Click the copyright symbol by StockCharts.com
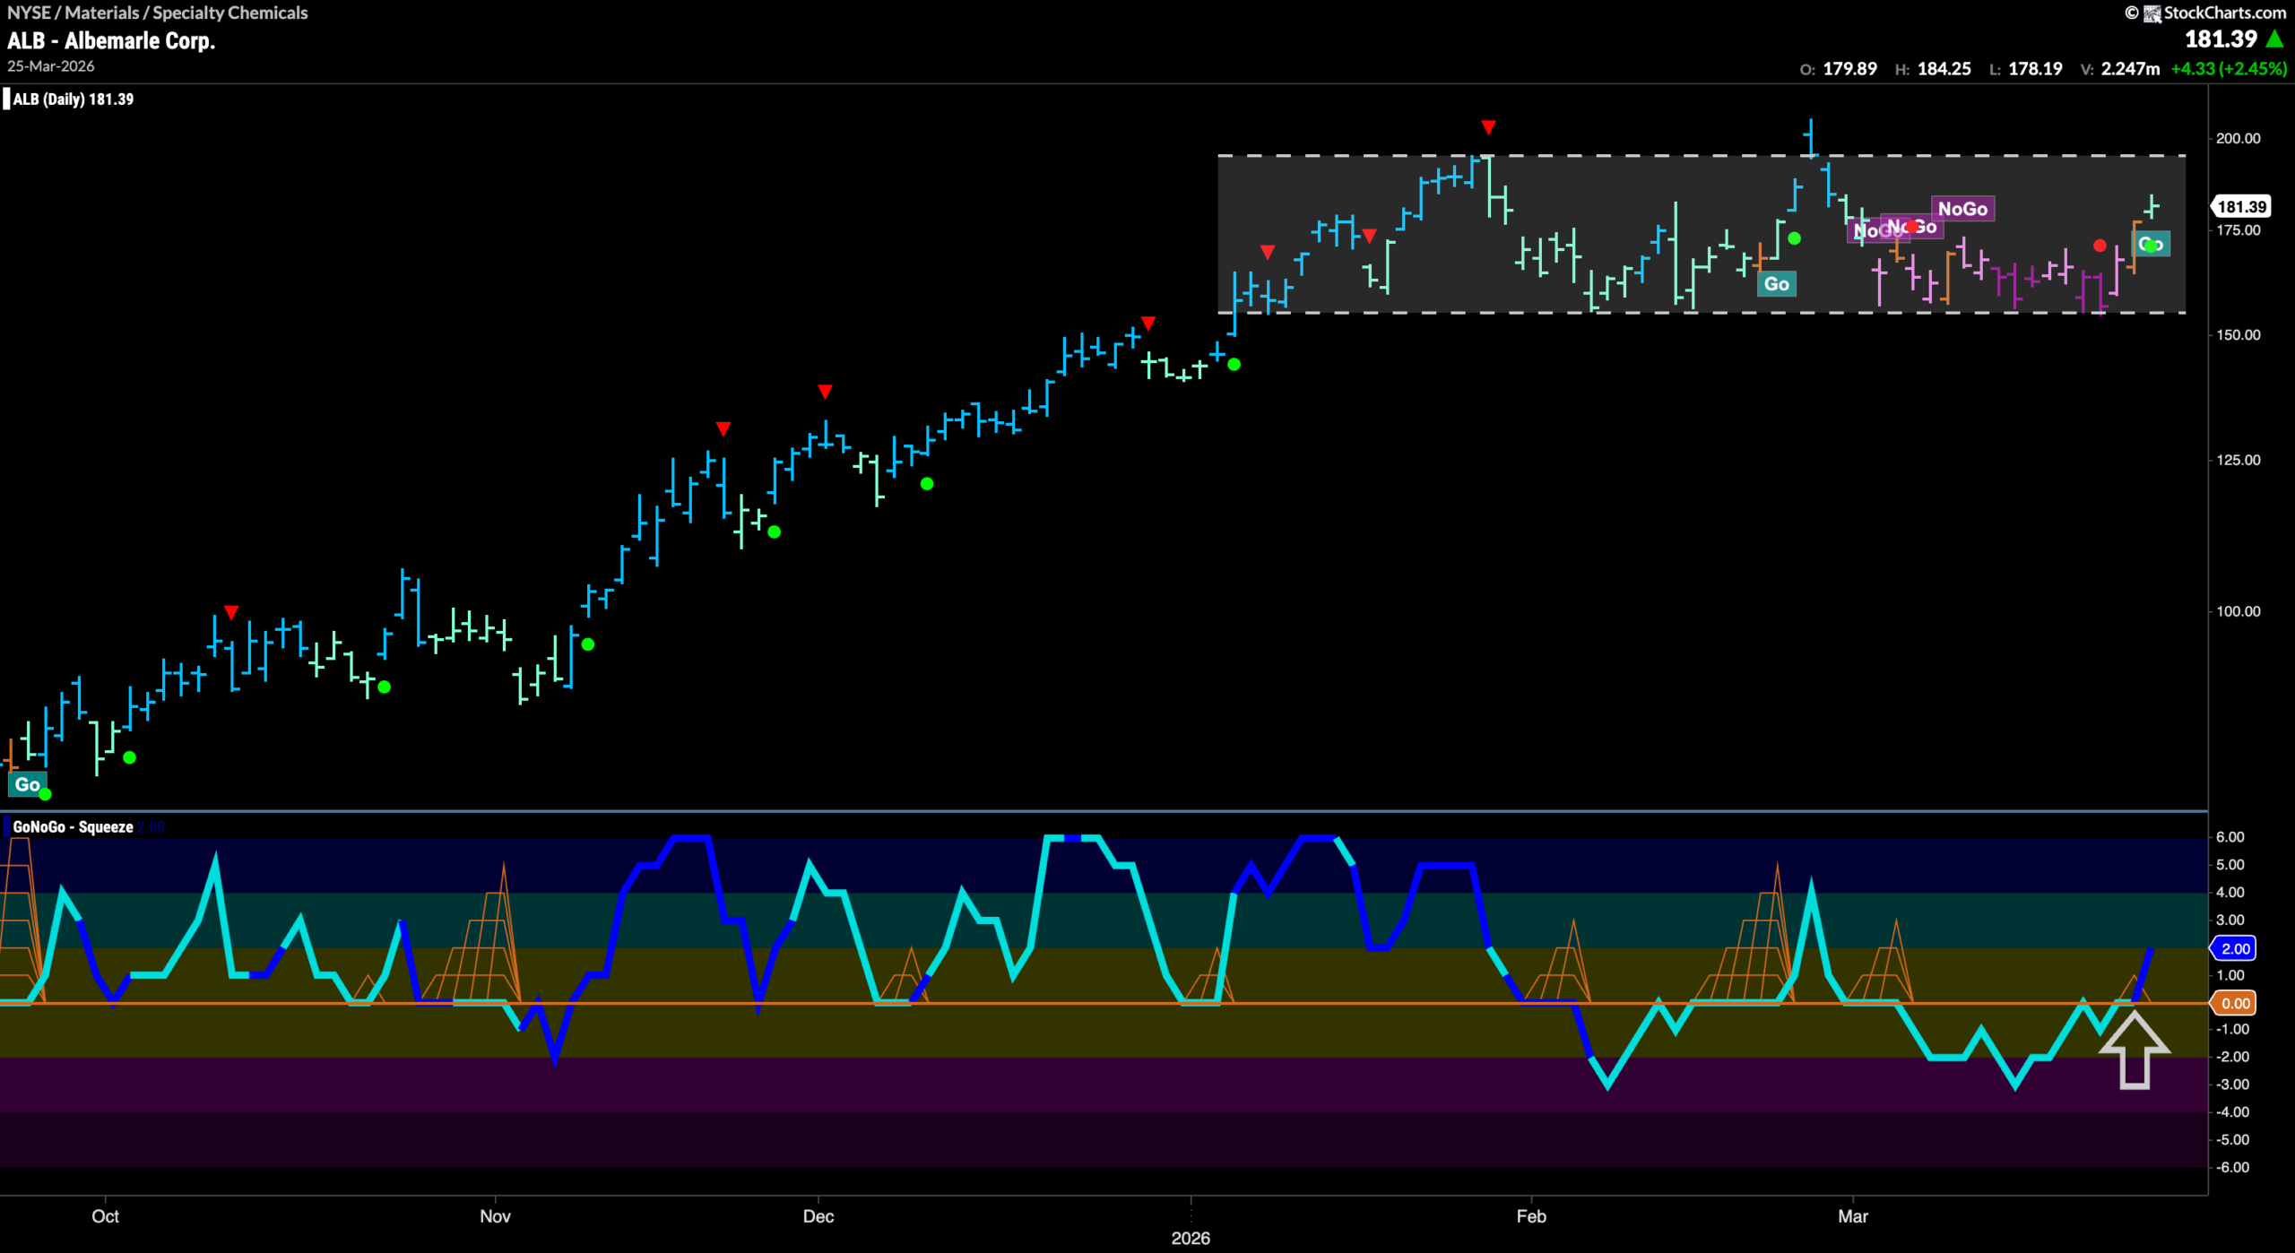This screenshot has width=2295, height=1253. point(2131,13)
